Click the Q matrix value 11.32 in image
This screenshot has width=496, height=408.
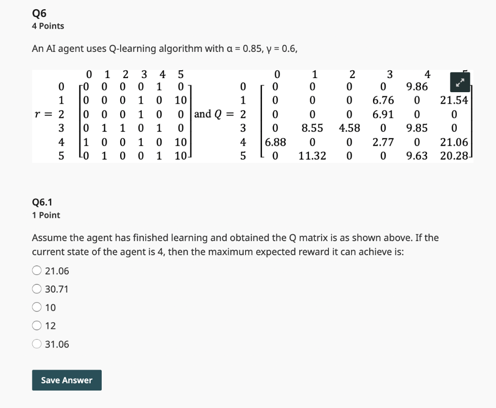313,155
